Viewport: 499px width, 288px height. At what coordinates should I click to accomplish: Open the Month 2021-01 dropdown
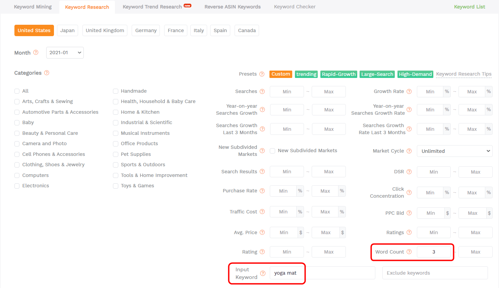click(x=65, y=53)
